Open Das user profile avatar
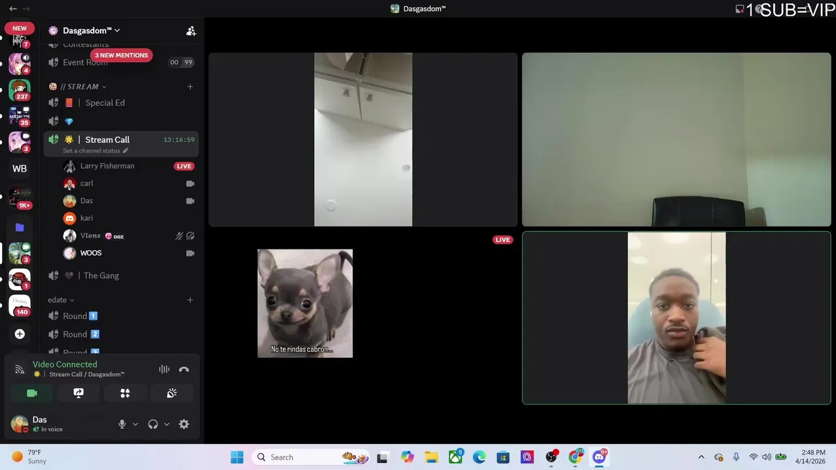Image resolution: width=836 pixels, height=470 pixels. point(20,424)
